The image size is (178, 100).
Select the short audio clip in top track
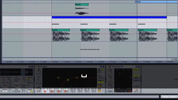pos(82,5)
